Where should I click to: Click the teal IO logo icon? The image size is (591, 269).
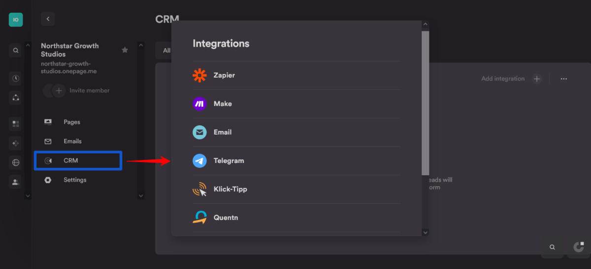click(x=16, y=20)
